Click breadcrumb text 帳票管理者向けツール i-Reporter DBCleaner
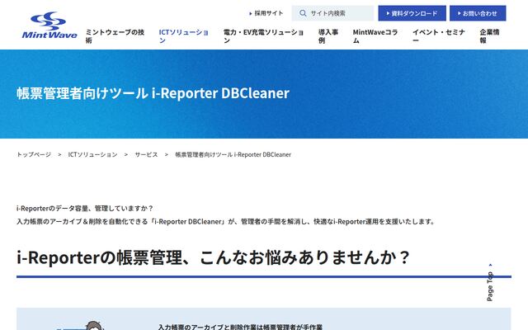528x330 pixels. tap(233, 154)
